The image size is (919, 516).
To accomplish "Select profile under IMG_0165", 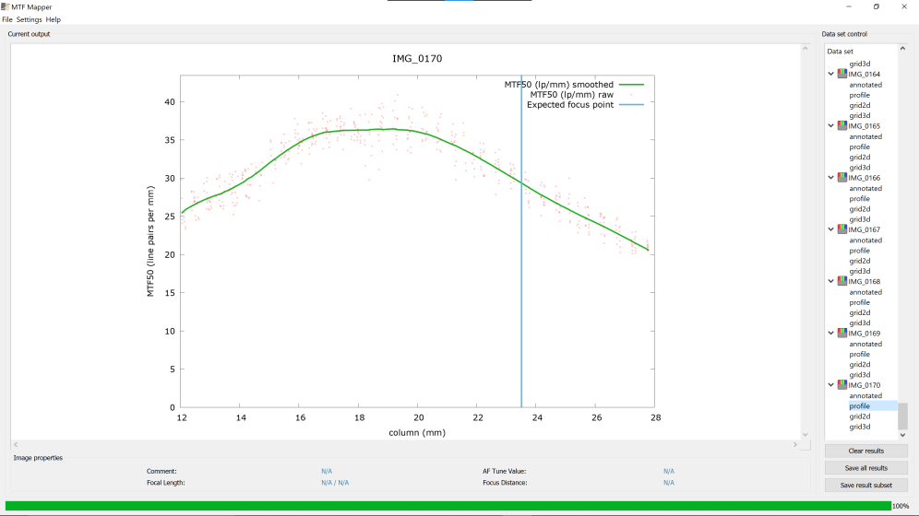I will coord(860,147).
